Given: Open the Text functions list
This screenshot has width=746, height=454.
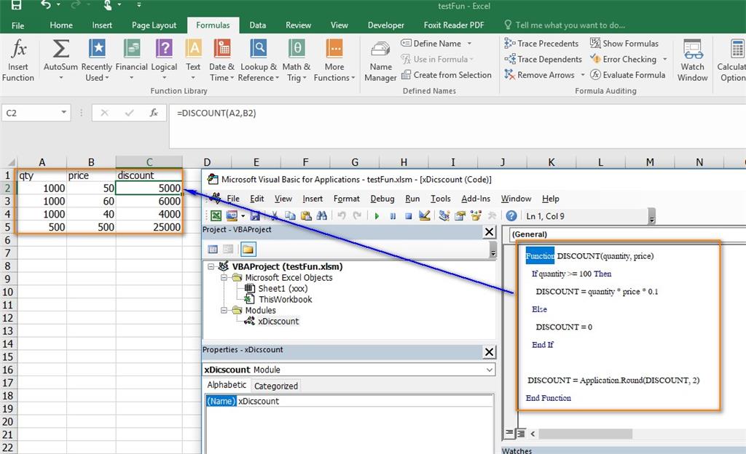Looking at the screenshot, I should [x=193, y=60].
